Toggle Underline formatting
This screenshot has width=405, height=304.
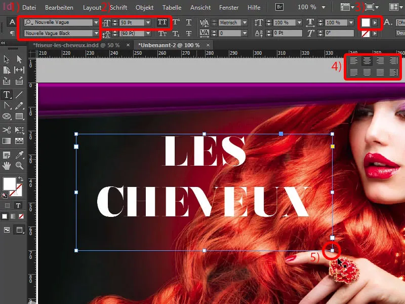[189, 22]
